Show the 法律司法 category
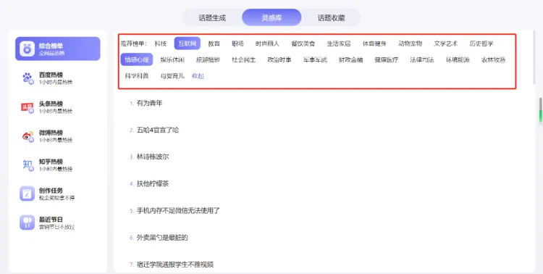This screenshot has width=543, height=274. point(422,59)
